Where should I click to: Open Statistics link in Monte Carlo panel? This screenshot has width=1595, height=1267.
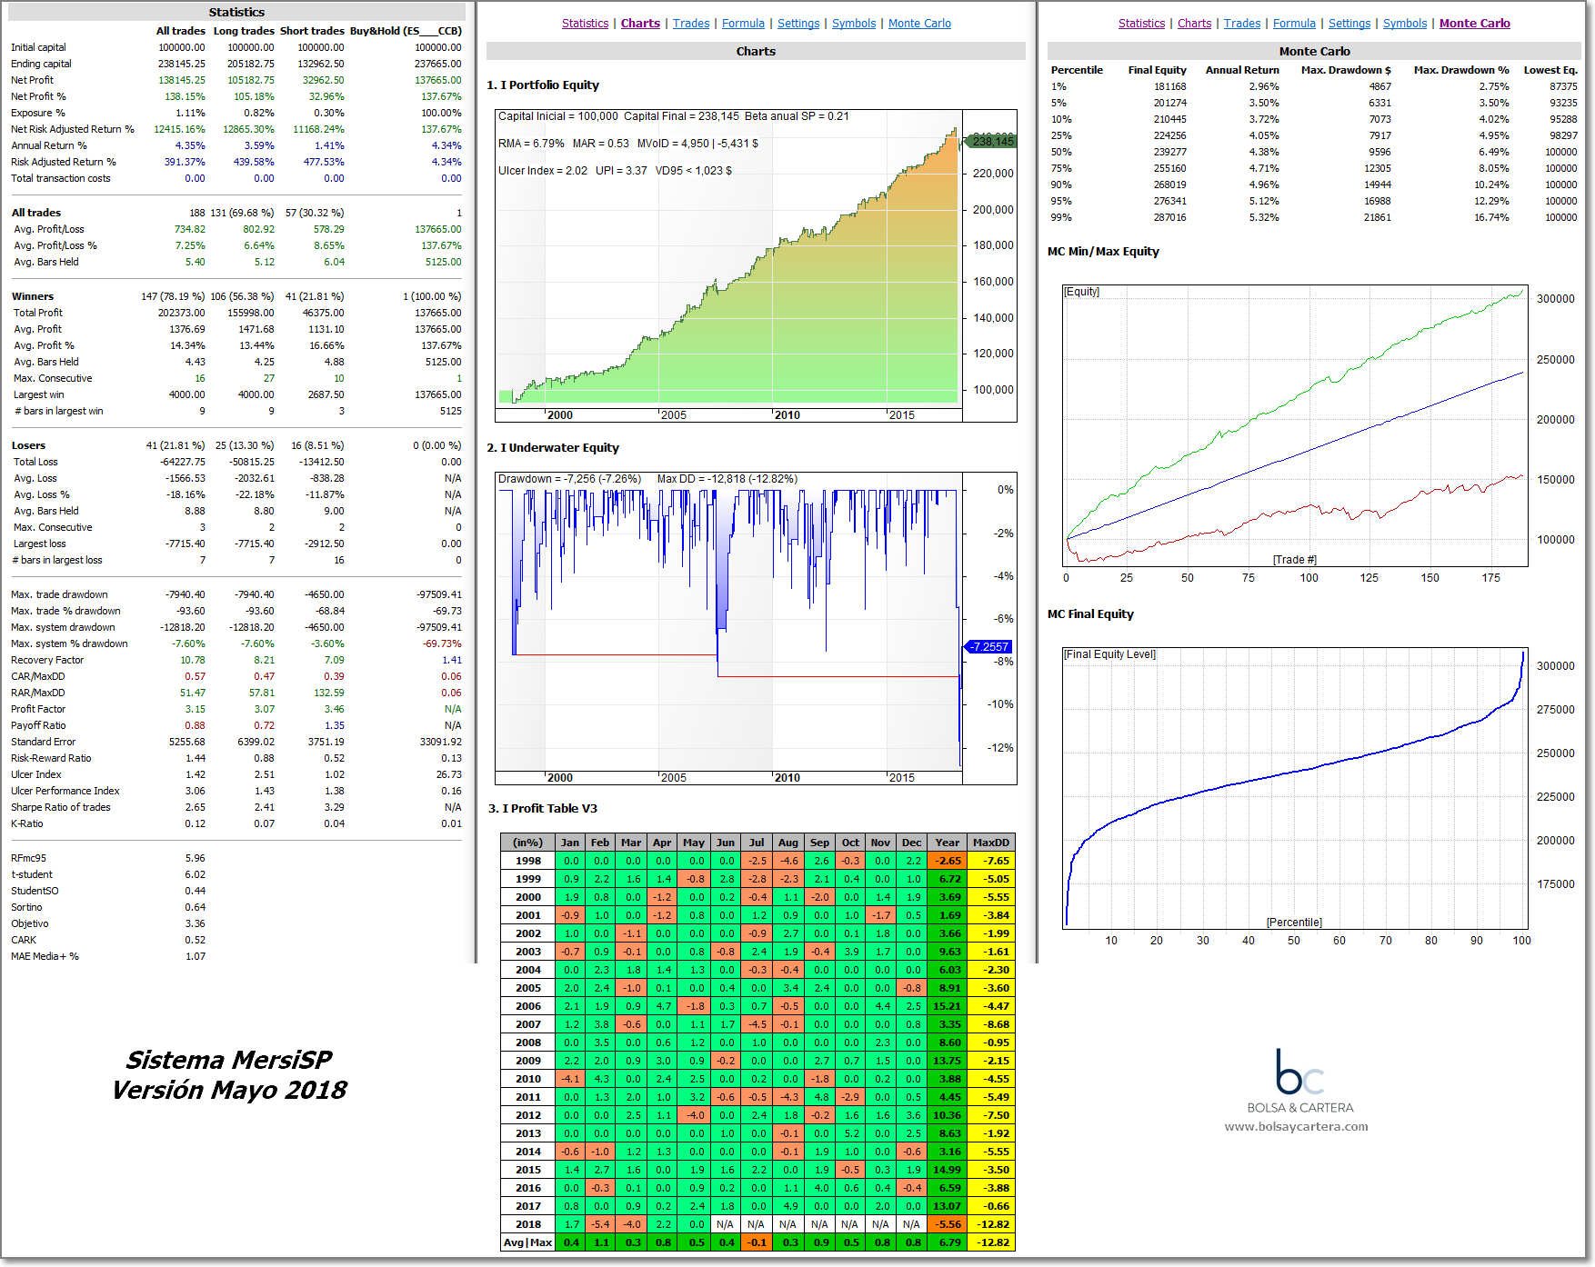1141,24
